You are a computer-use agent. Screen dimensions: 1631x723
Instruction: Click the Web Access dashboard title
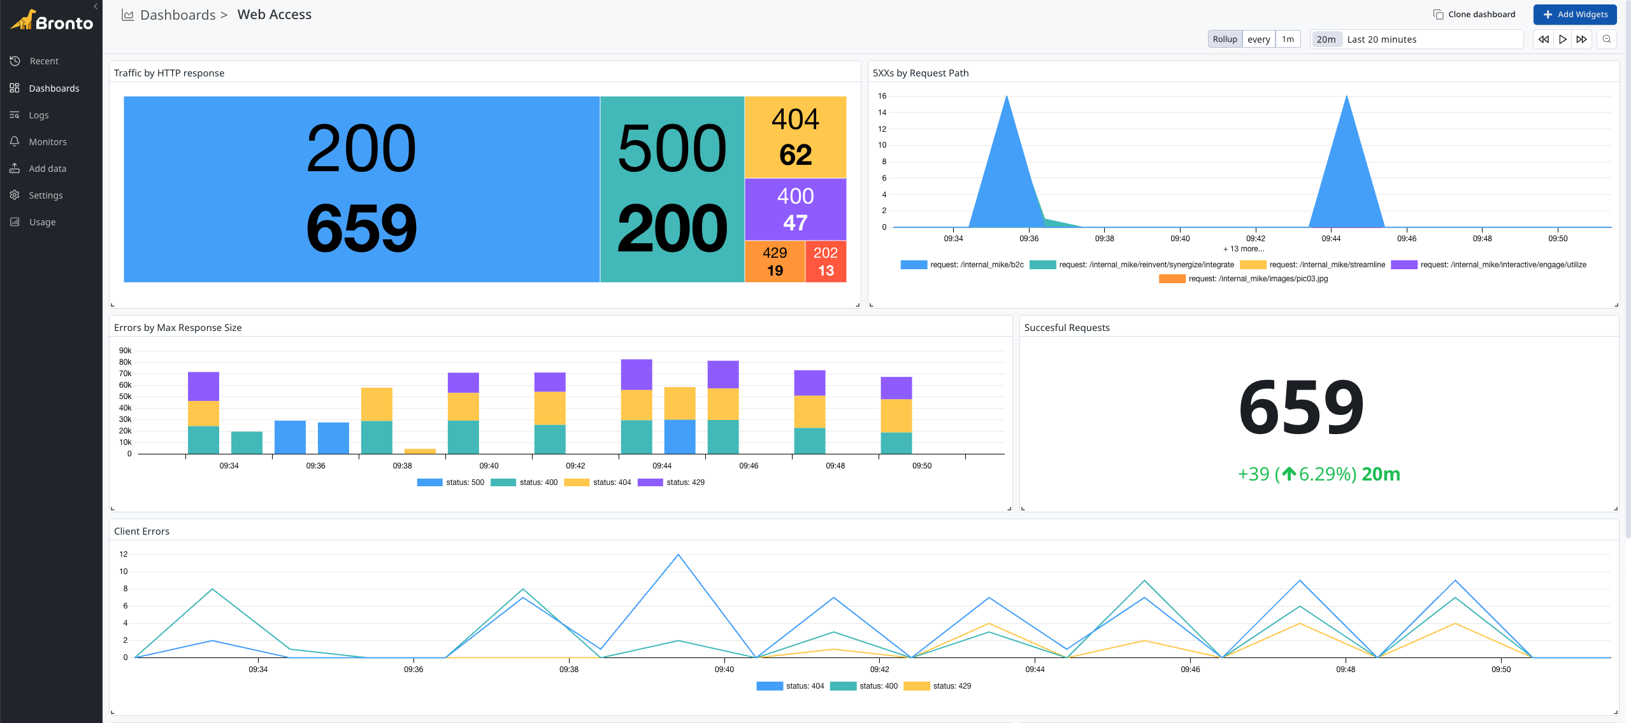point(274,15)
